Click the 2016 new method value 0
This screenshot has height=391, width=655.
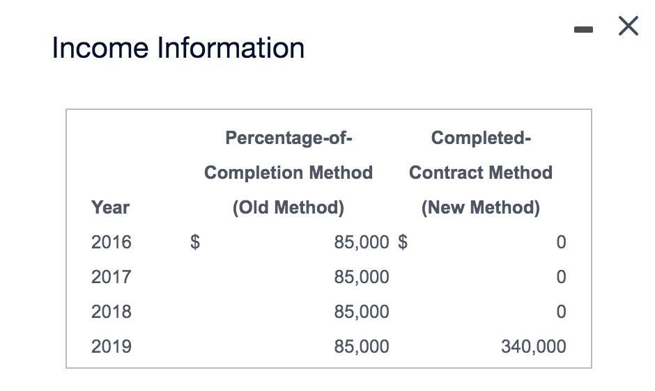[x=561, y=242]
